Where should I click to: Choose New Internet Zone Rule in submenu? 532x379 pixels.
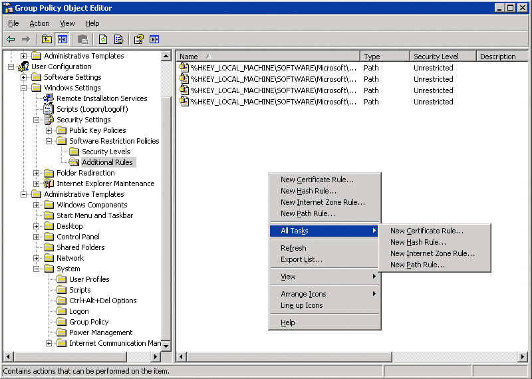point(435,253)
